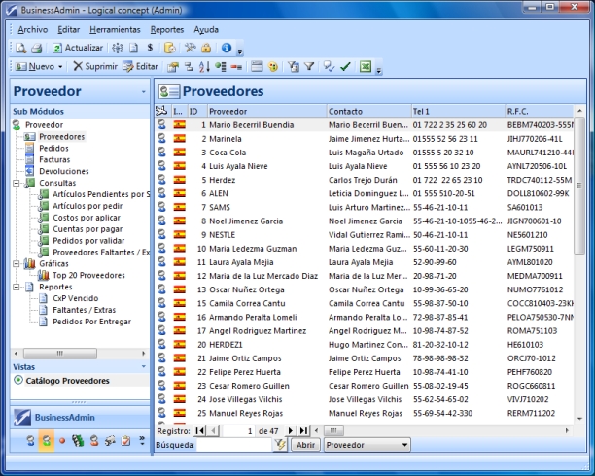Open the Reportes menu
Image resolution: width=595 pixels, height=476 pixels.
167,29
